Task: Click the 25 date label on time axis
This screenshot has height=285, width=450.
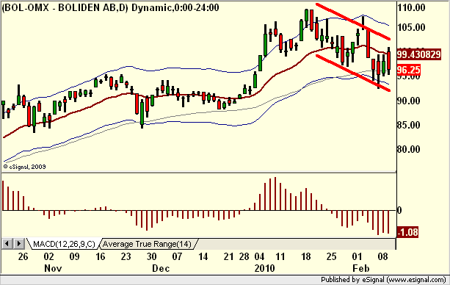Action: (332, 256)
